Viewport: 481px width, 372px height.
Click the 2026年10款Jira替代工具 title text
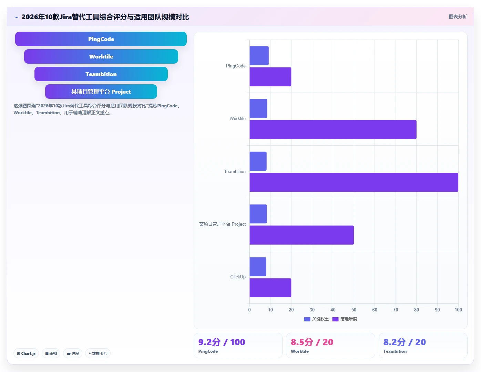pyautogui.click(x=105, y=17)
